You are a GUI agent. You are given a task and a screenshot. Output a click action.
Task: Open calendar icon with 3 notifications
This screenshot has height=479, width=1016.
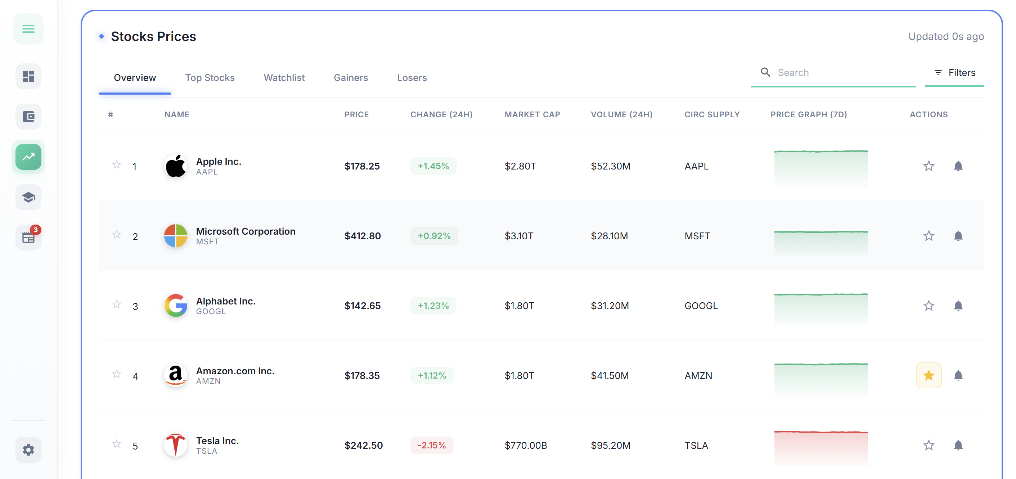pos(28,237)
